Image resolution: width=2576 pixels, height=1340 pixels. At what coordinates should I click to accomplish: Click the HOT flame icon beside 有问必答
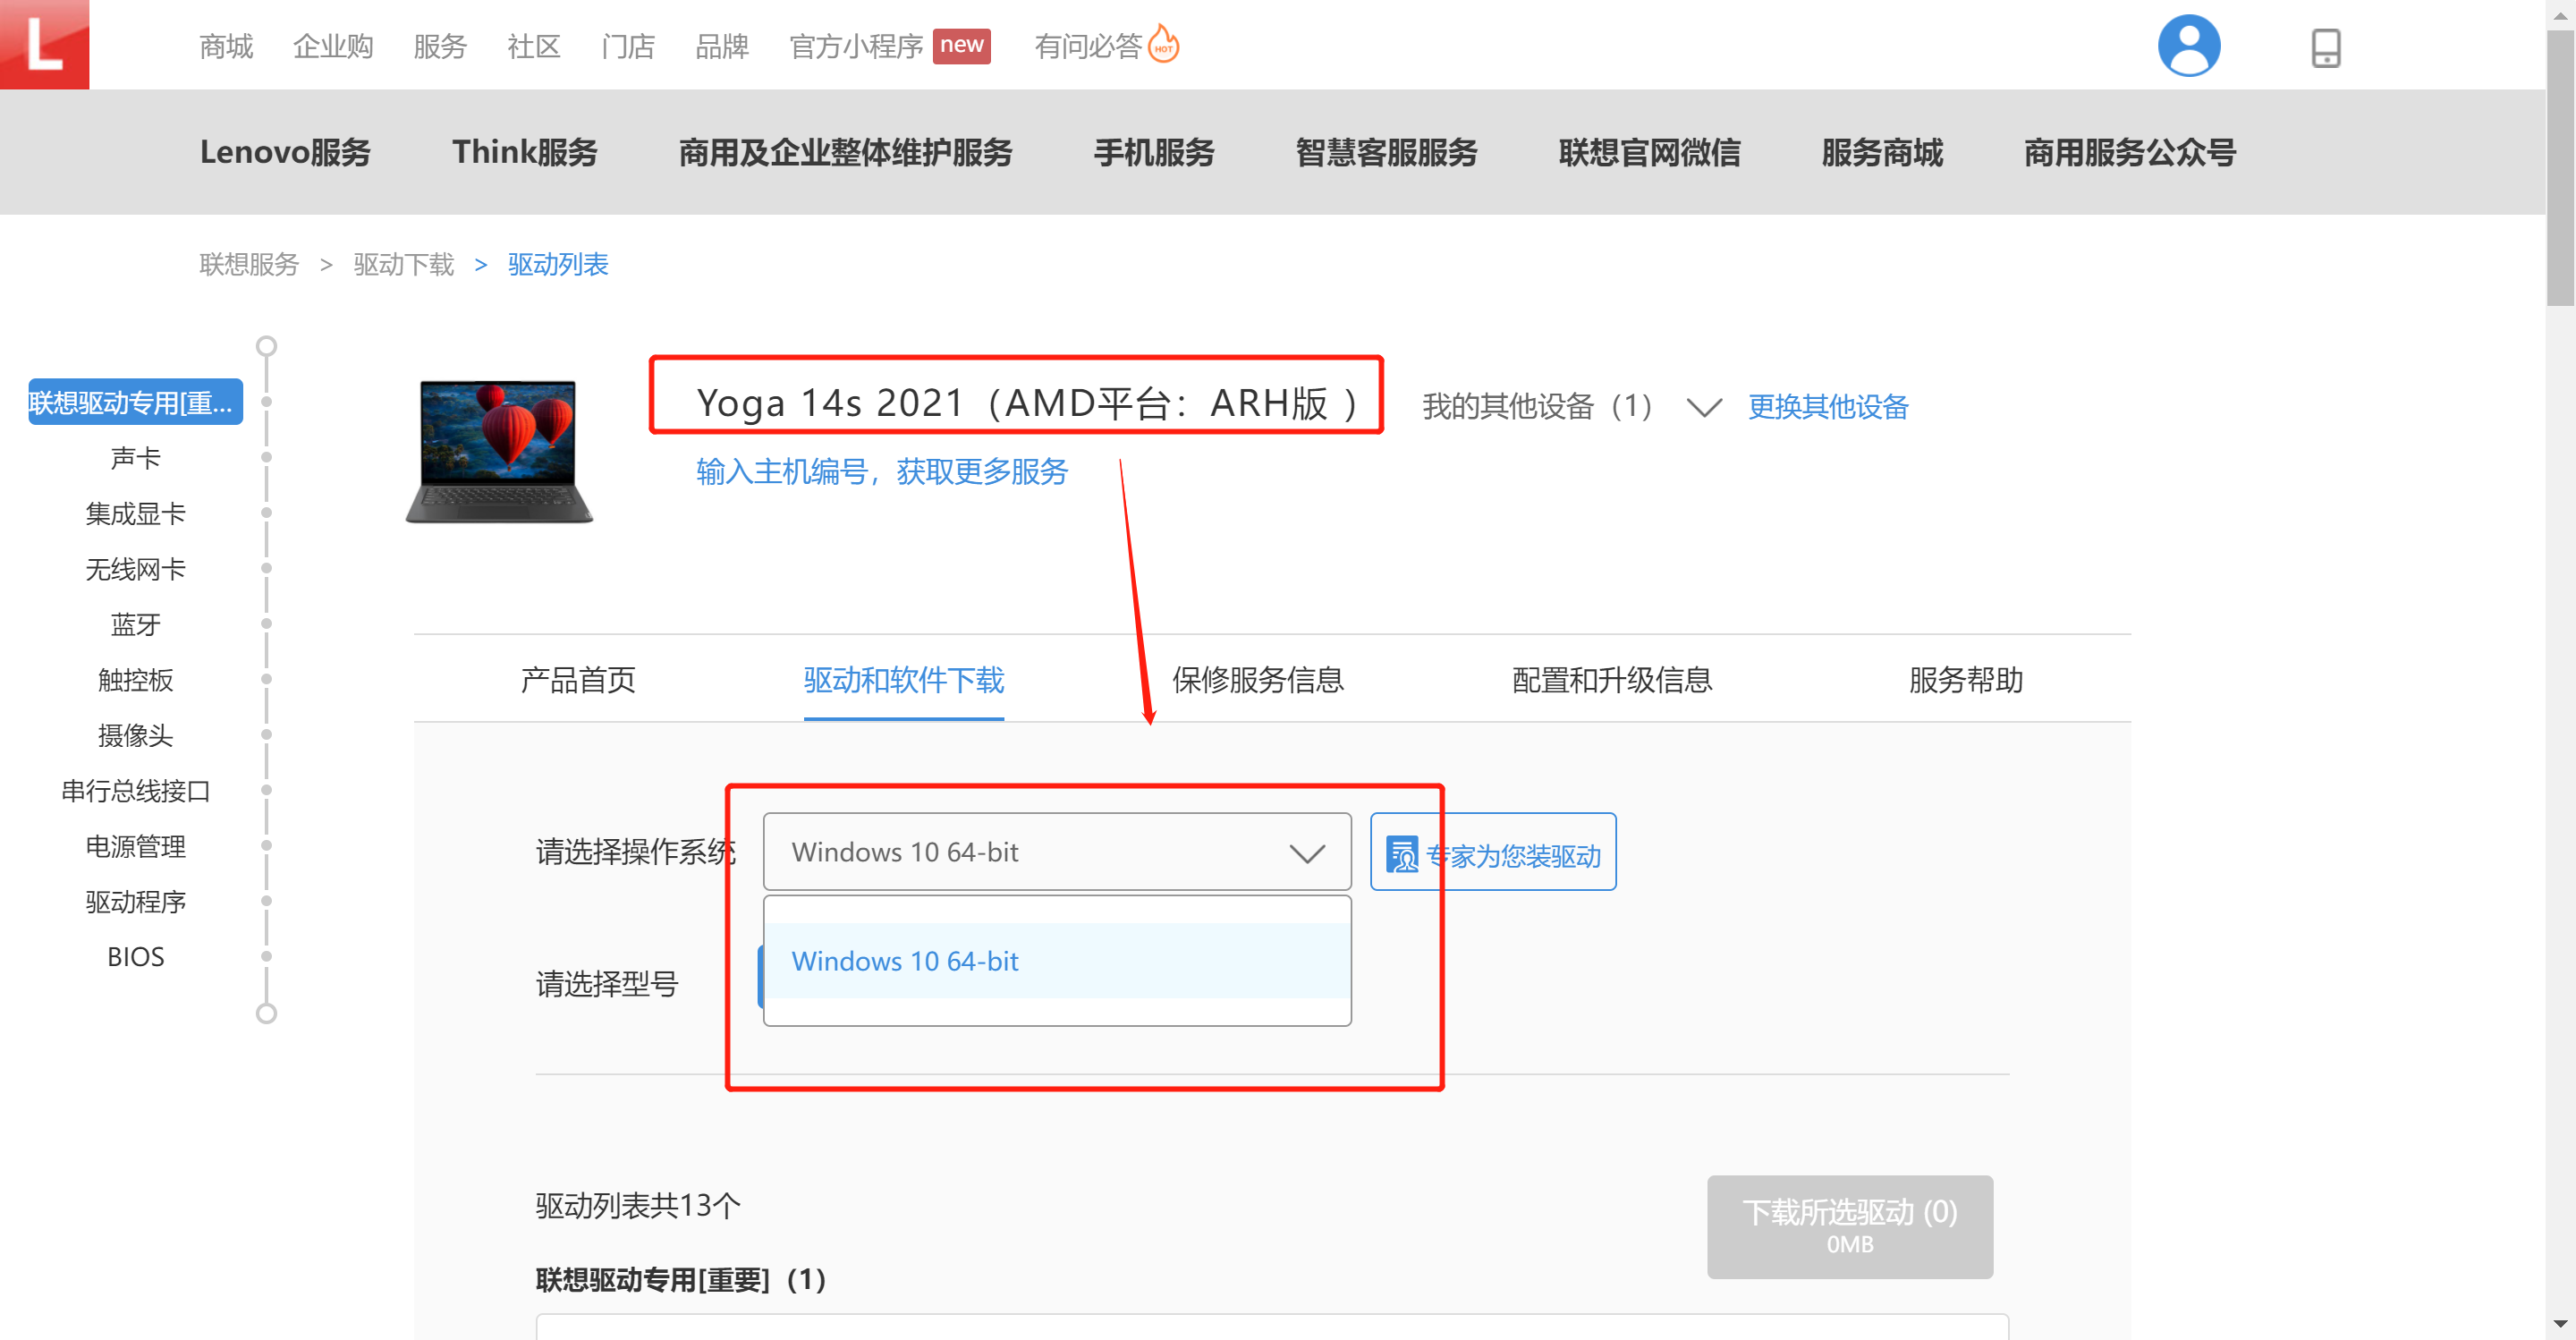1163,44
